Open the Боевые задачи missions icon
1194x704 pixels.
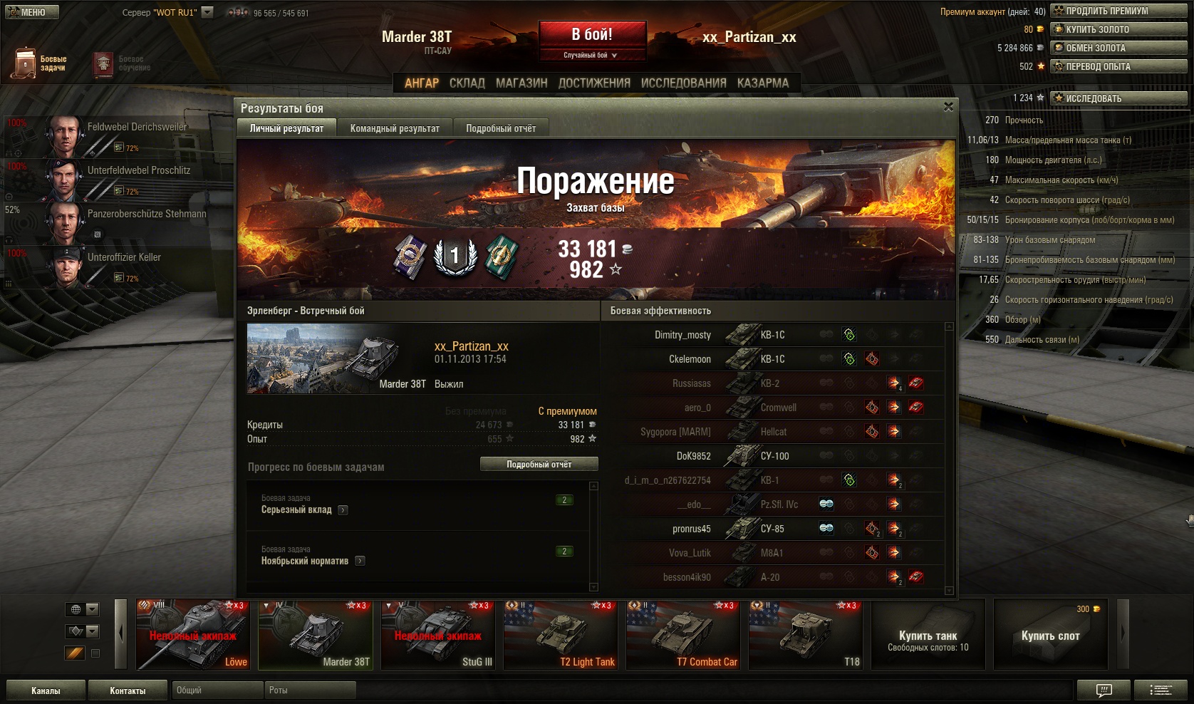25,63
